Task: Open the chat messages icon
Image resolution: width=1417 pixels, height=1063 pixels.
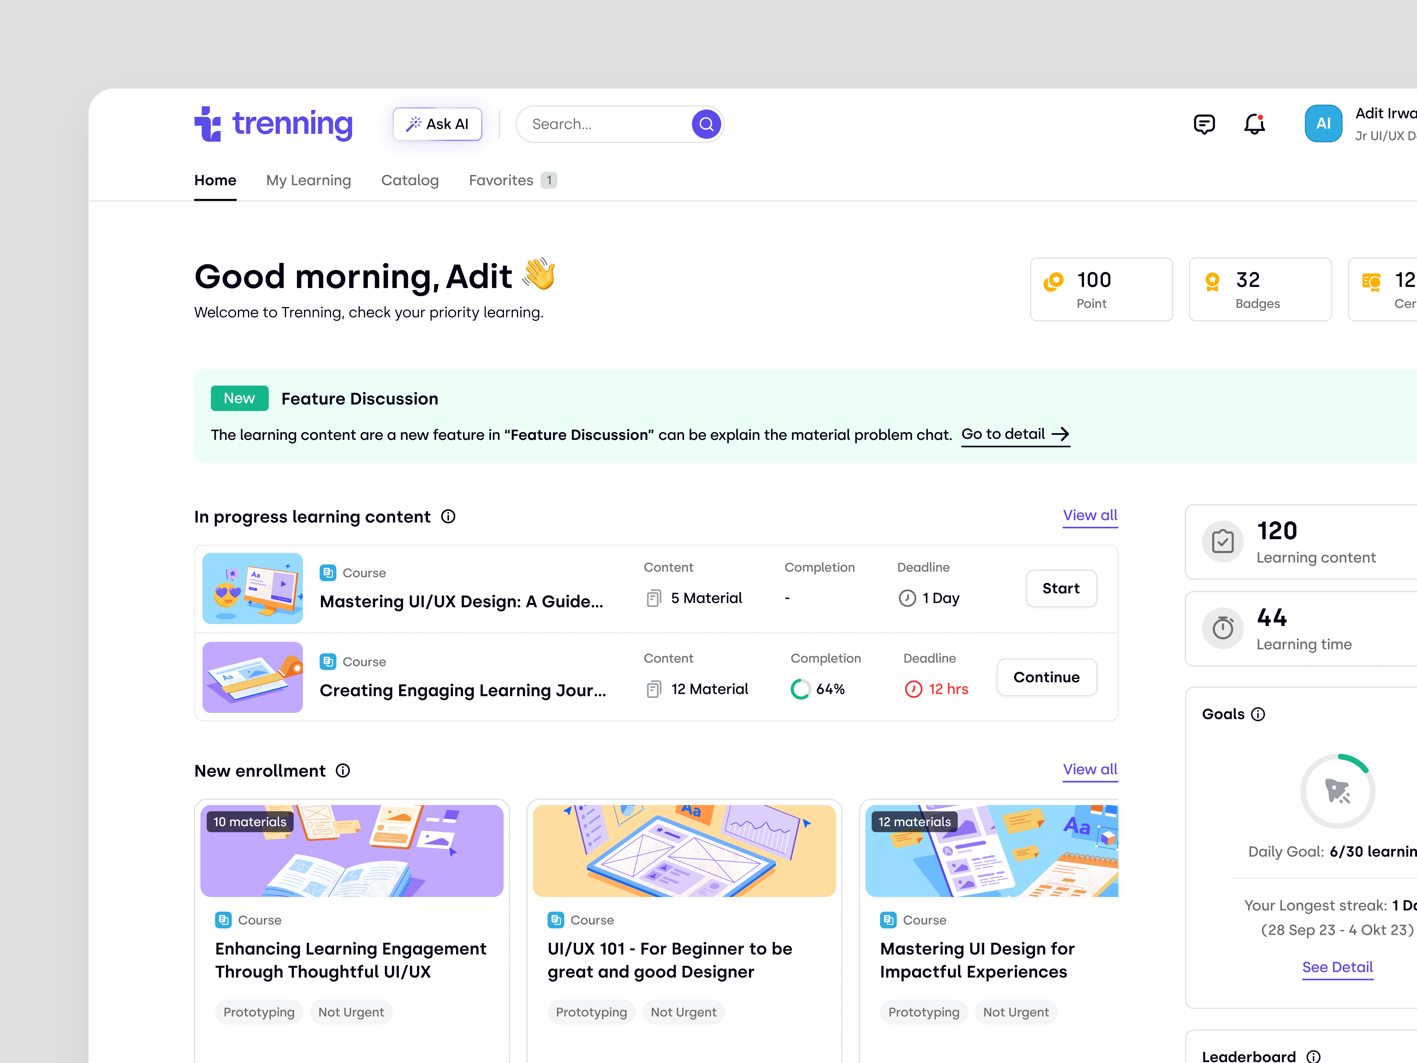Action: 1204,124
